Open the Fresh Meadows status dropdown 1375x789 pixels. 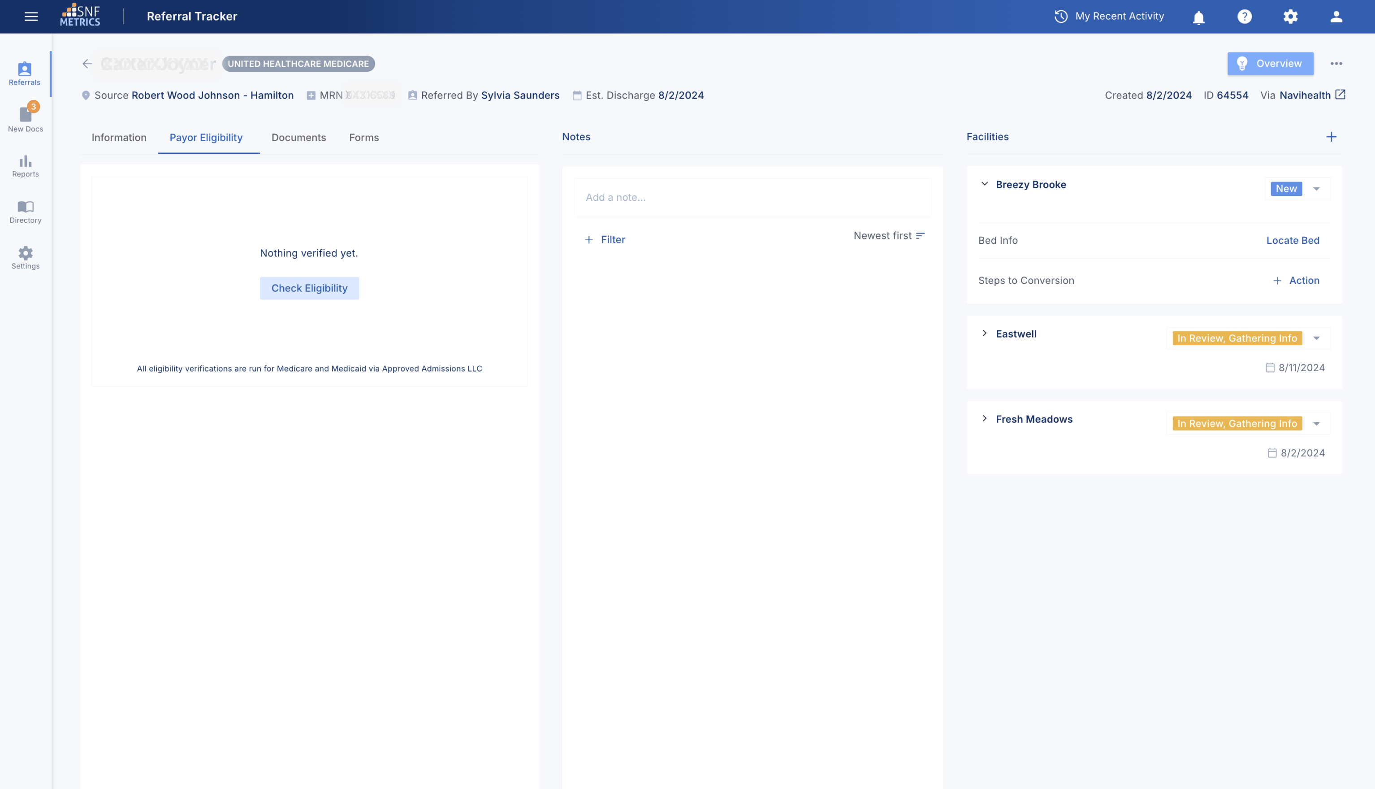pyautogui.click(x=1316, y=423)
